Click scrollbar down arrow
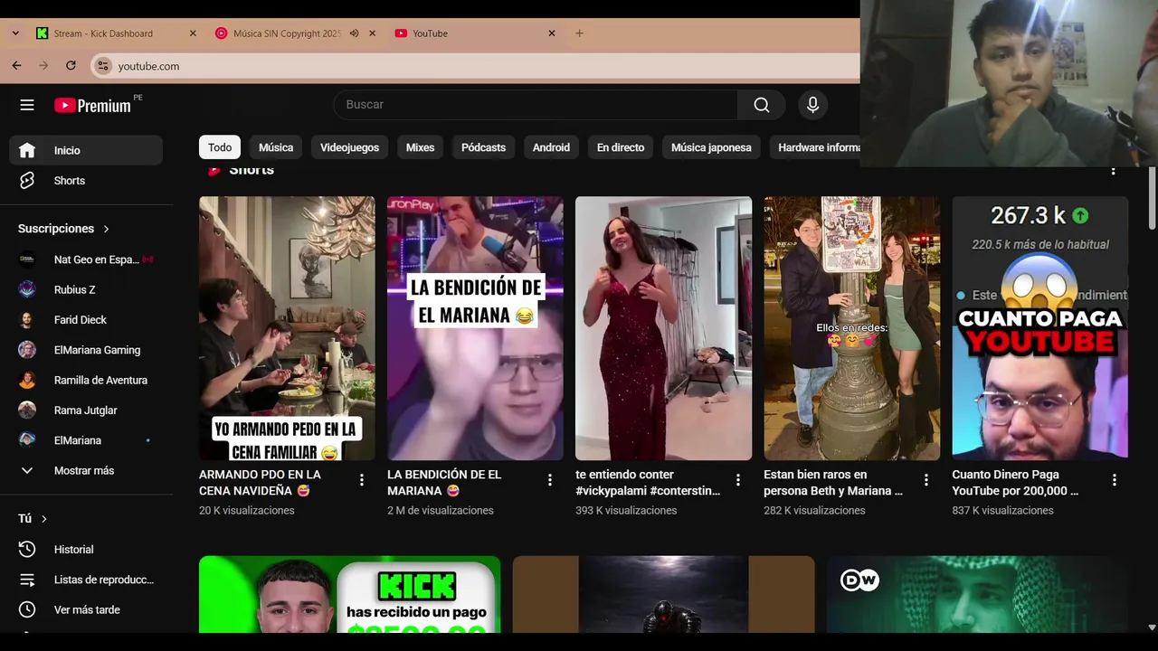The width and height of the screenshot is (1158, 651). pos(1152,627)
